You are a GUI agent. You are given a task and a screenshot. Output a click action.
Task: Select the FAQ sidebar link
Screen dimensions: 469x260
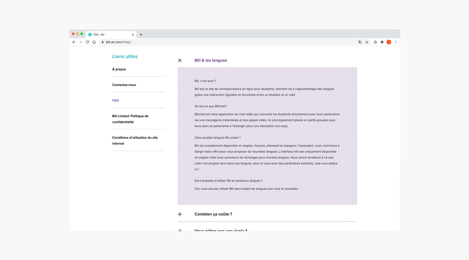coord(115,100)
